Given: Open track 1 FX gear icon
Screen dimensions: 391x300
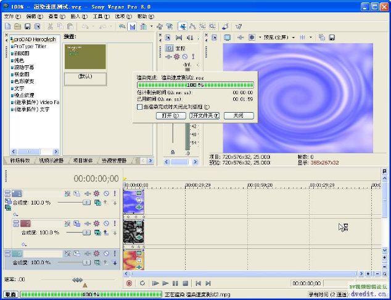Looking at the screenshot, I should tap(96, 193).
